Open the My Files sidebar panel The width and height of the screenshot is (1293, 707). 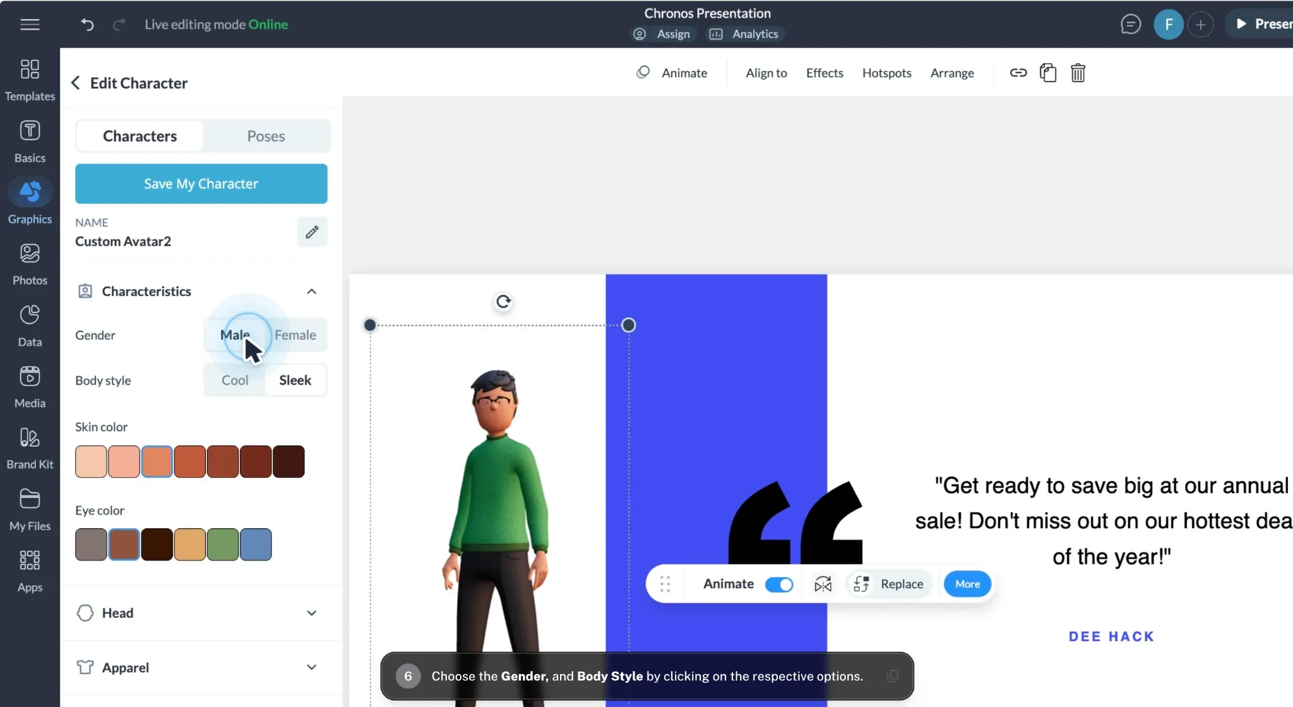pyautogui.click(x=30, y=509)
